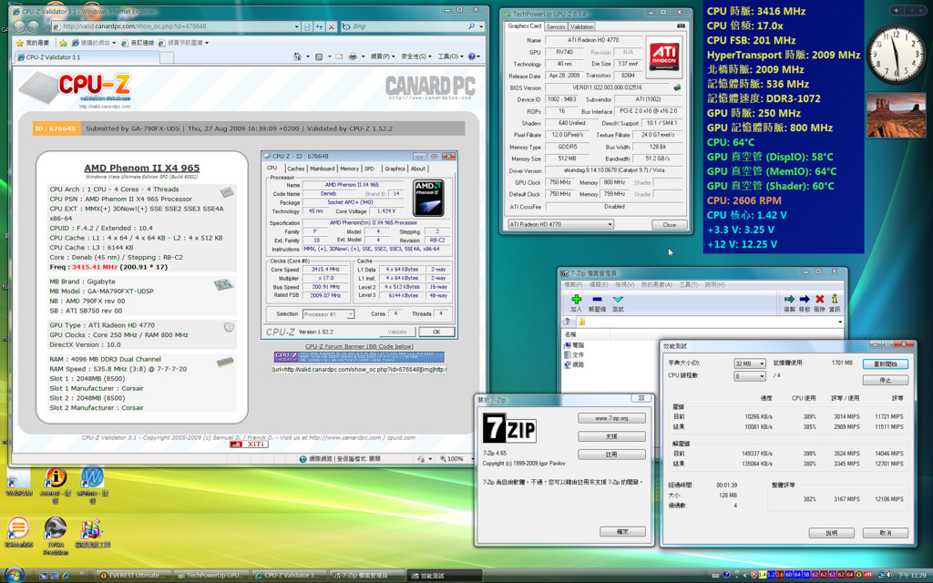Click the IE read mail icon

pos(339,56)
